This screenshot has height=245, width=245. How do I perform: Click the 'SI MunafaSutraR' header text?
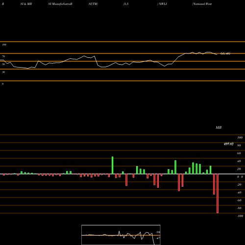point(60,4)
